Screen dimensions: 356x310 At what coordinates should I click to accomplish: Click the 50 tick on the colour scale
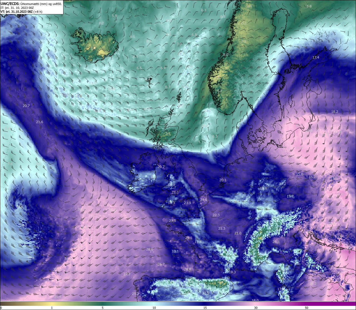[306, 308]
